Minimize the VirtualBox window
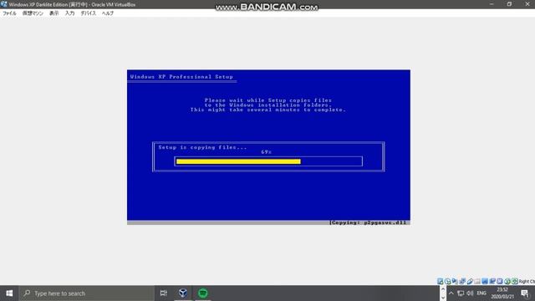Viewport: 535px width, 301px height. click(x=492, y=4)
